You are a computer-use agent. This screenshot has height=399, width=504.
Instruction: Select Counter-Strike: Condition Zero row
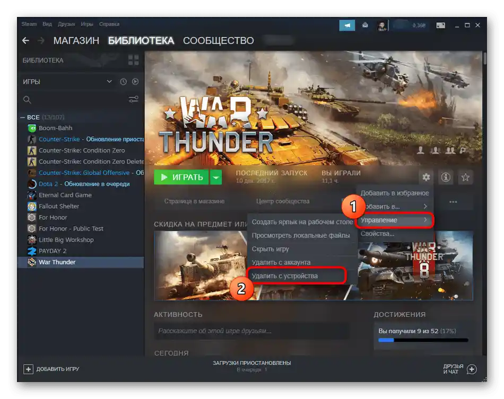(81, 150)
